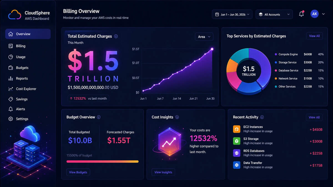Viewport: 333px width, 187px height.
Task: Open the Area chart type dropdown
Action: coord(204,37)
